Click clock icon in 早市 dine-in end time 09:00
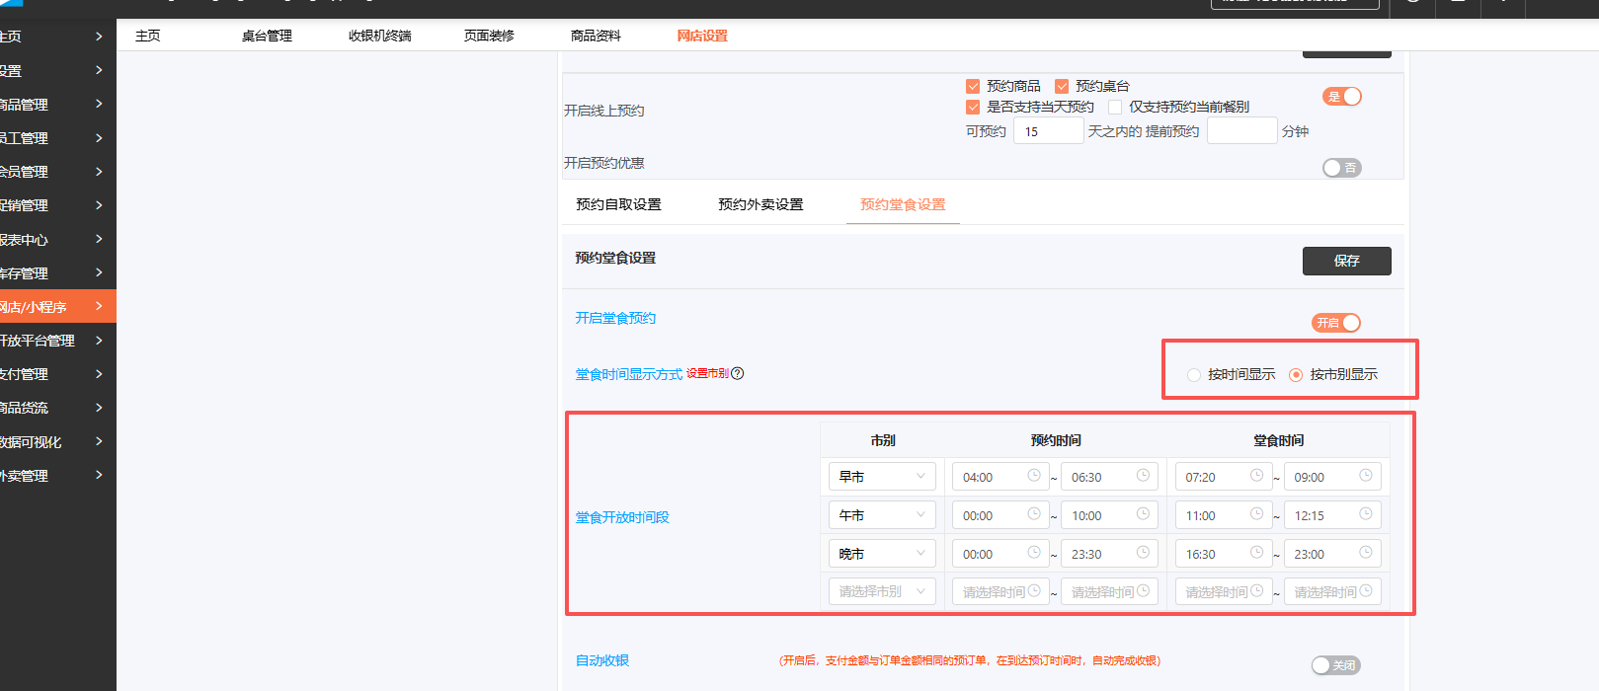This screenshot has width=1599, height=691. tap(1365, 476)
